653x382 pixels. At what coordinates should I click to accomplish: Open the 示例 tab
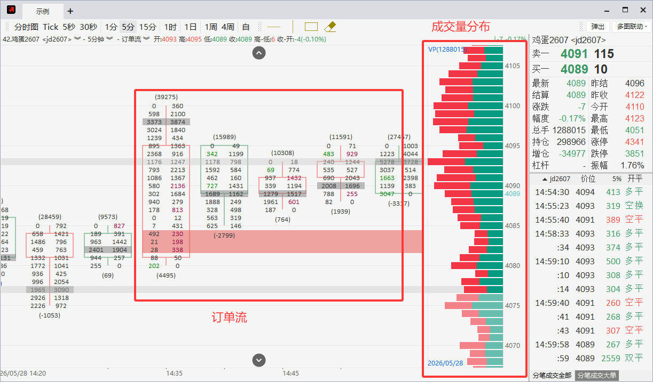pyautogui.click(x=43, y=11)
